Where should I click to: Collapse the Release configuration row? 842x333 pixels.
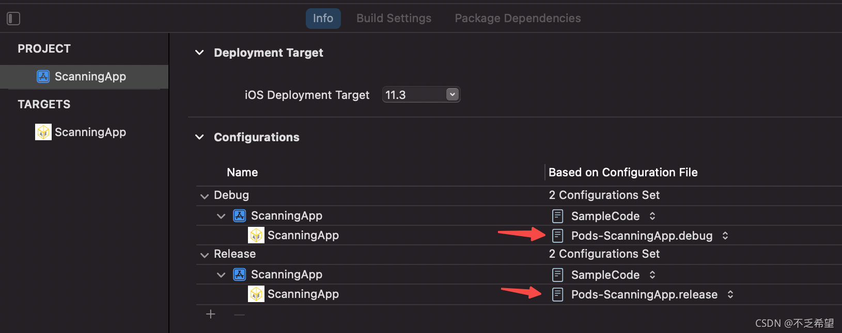point(205,255)
